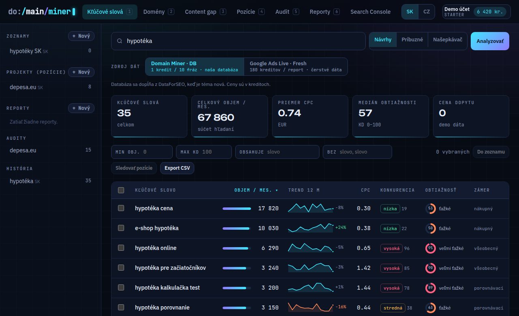Viewport: 519px width, 316px height.
Task: Open the Demo účet account box
Action: 476,12
